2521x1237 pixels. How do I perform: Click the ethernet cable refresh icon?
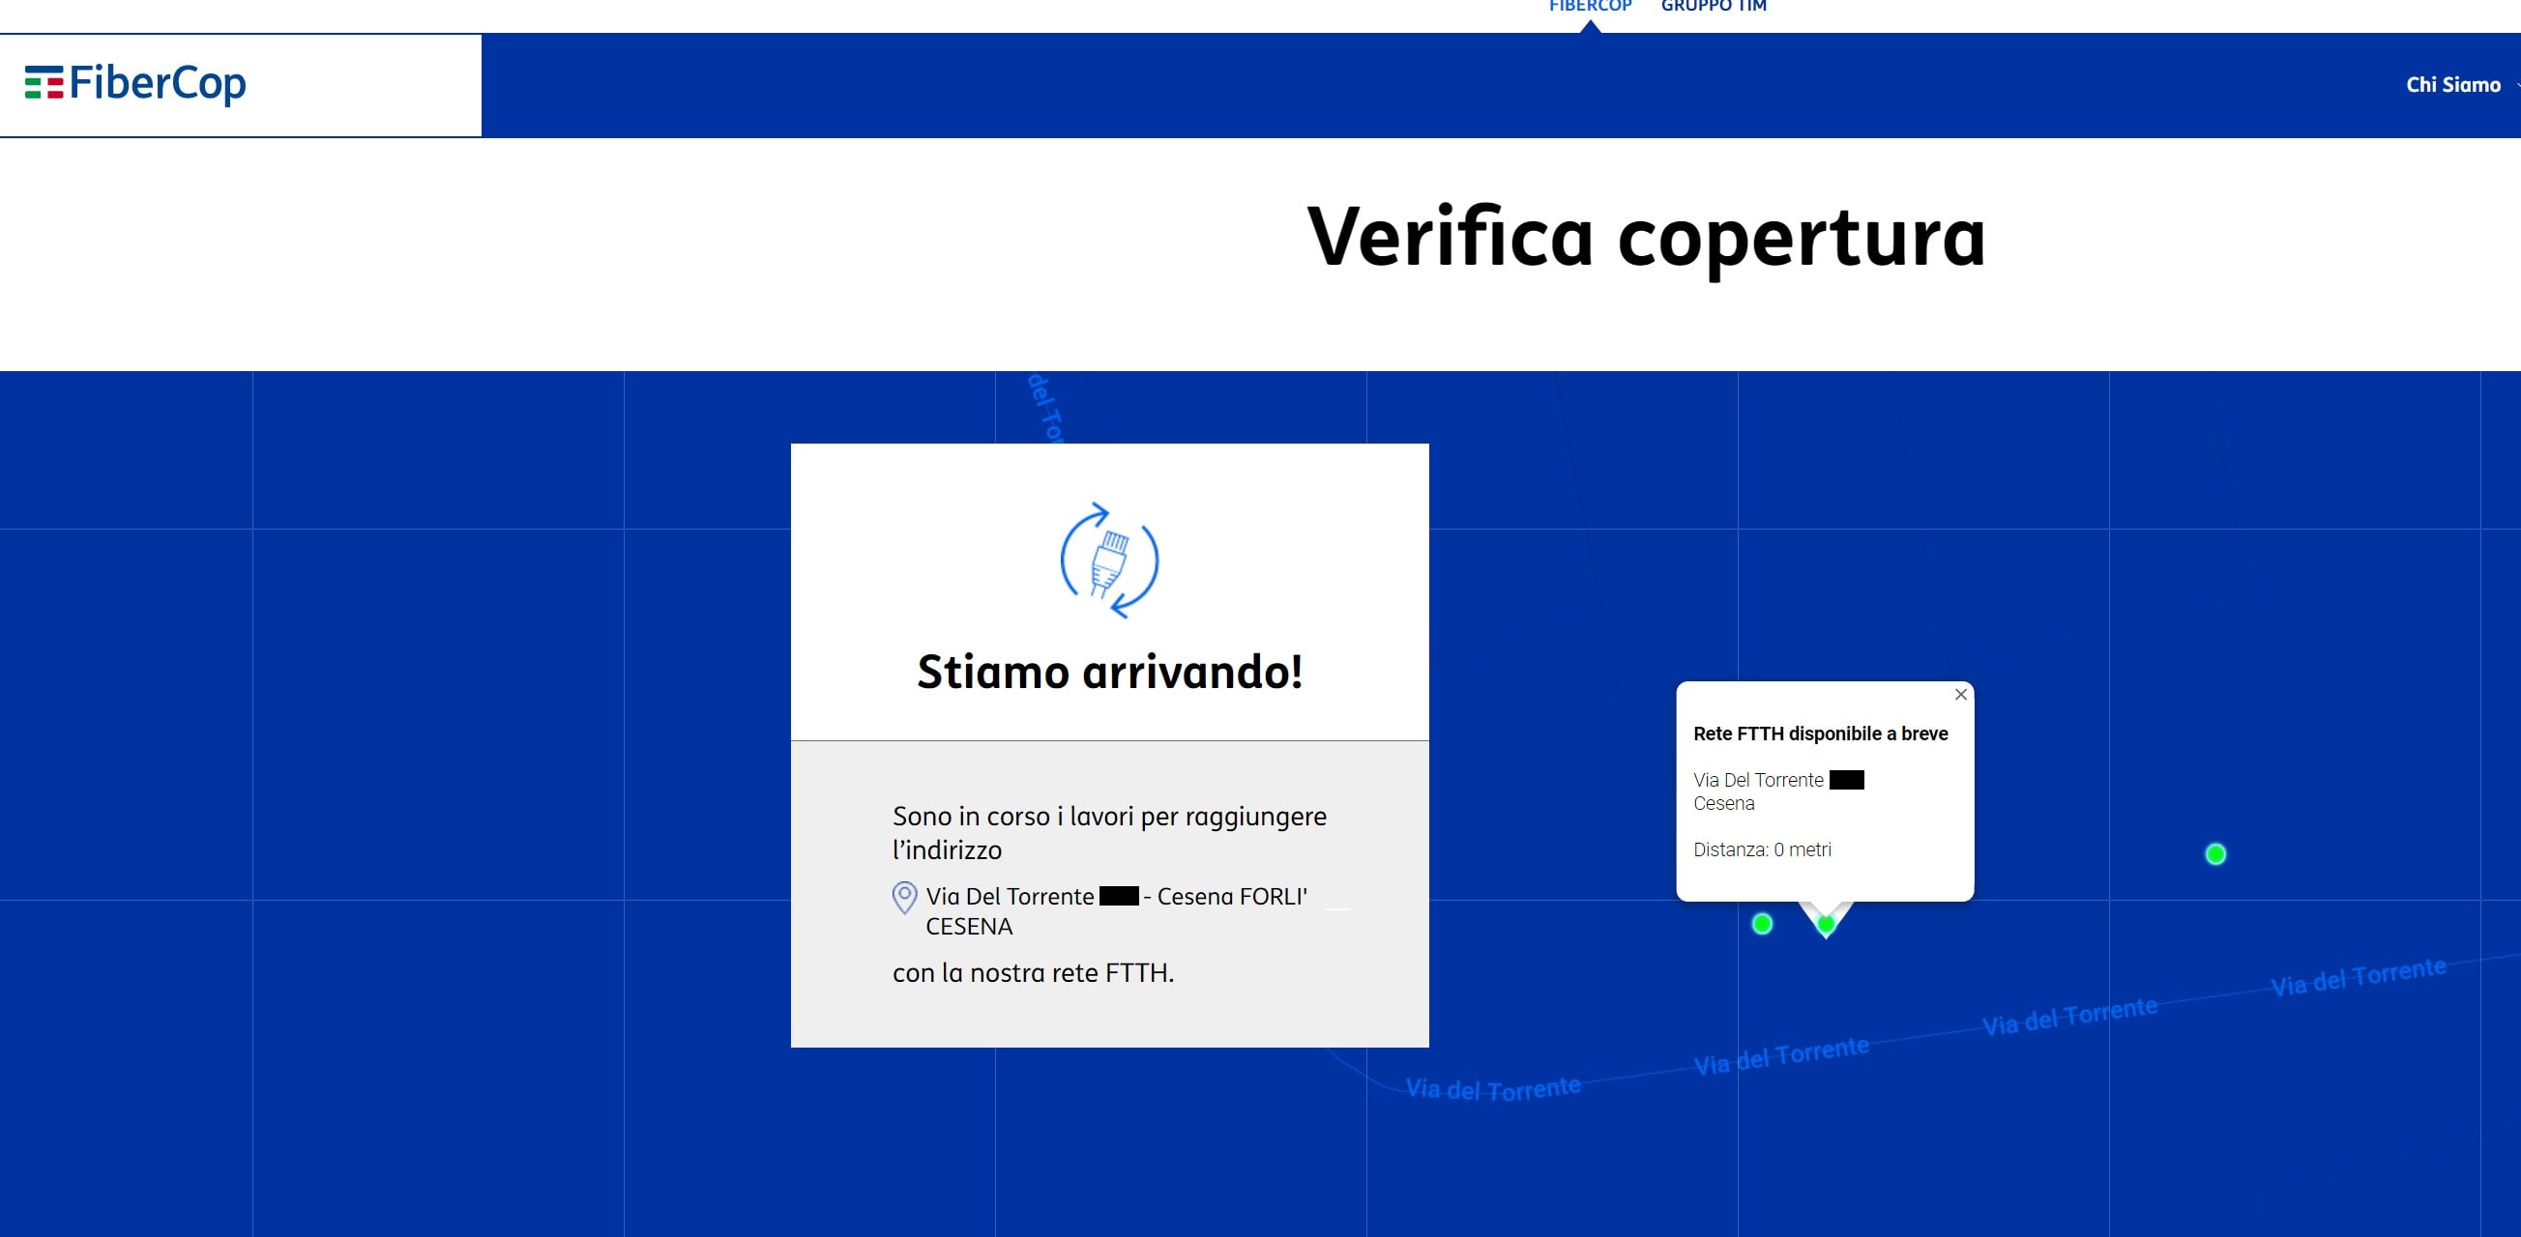1110,561
